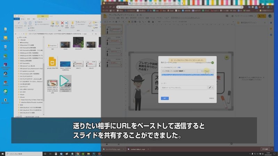Click the yellow Share button in Slides
Image resolution: width=278 pixels, height=156 pixels.
tap(262, 16)
